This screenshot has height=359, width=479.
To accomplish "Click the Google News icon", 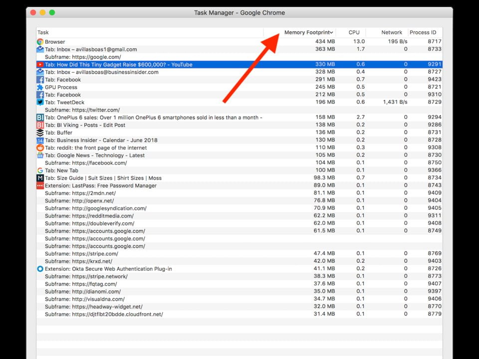I will pyautogui.click(x=40, y=156).
